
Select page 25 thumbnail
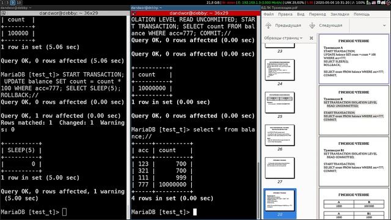point(280,102)
